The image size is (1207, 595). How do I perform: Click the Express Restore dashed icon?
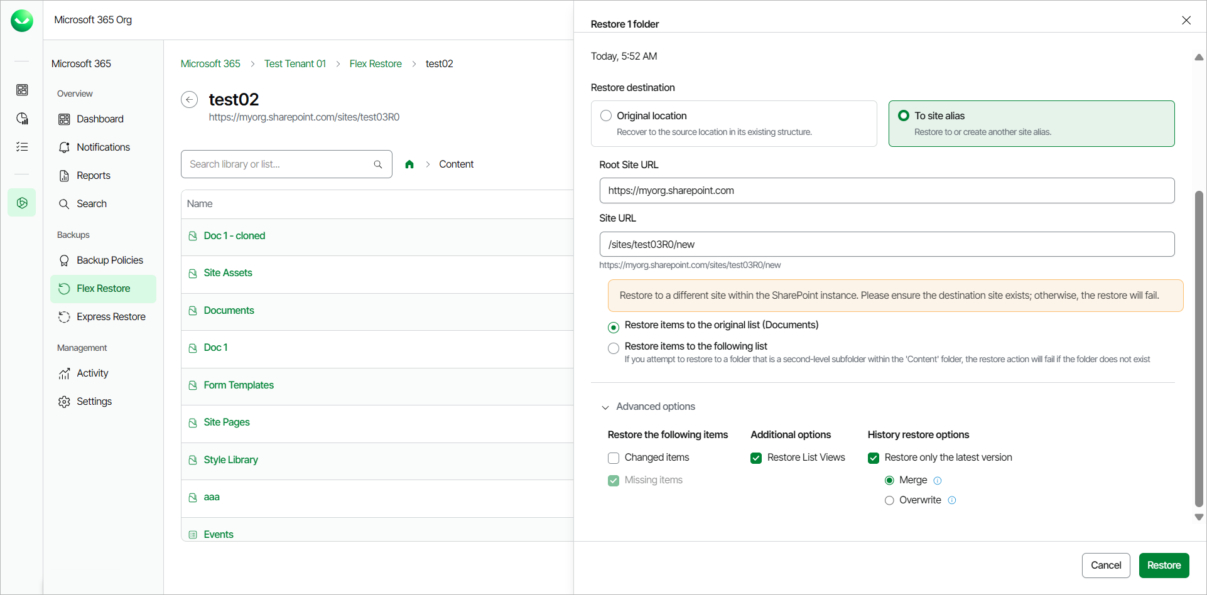point(64,317)
